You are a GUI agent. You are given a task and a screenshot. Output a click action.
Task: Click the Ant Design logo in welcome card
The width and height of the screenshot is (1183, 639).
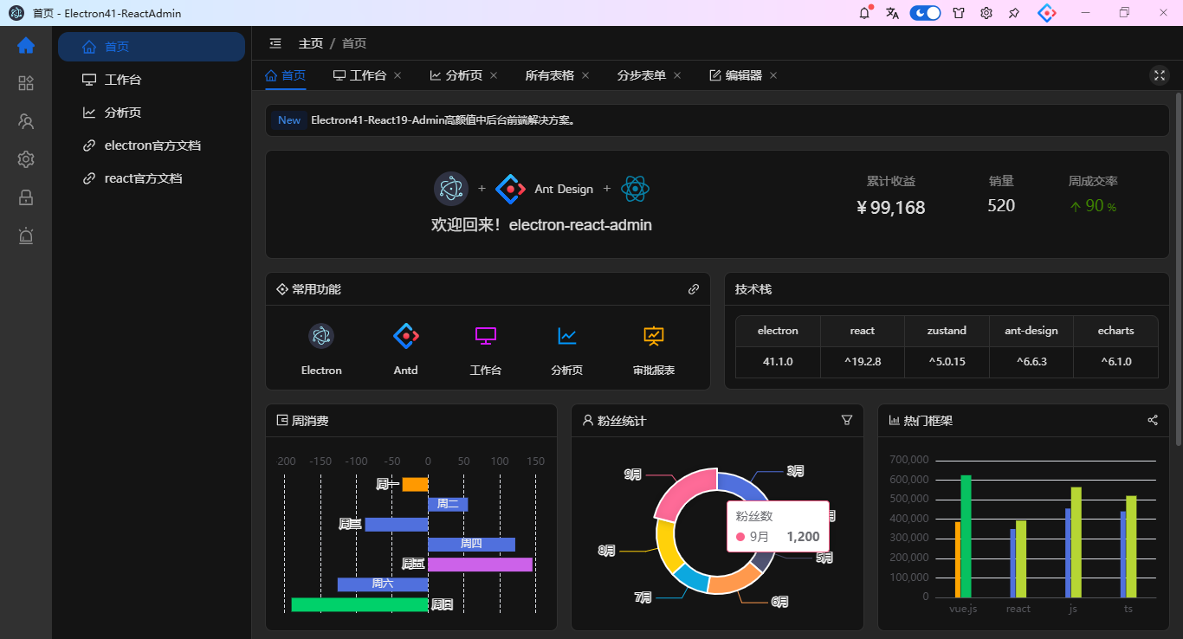[x=511, y=189]
